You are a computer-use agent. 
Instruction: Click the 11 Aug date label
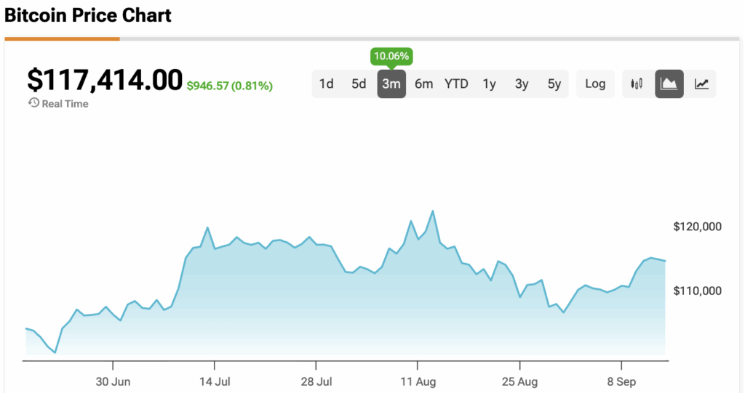point(417,381)
